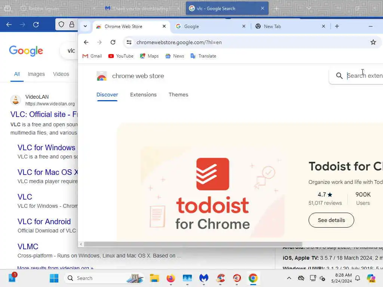Image resolution: width=383 pixels, height=287 pixels.
Task: Select Images filter in Google results
Action: pos(36,74)
